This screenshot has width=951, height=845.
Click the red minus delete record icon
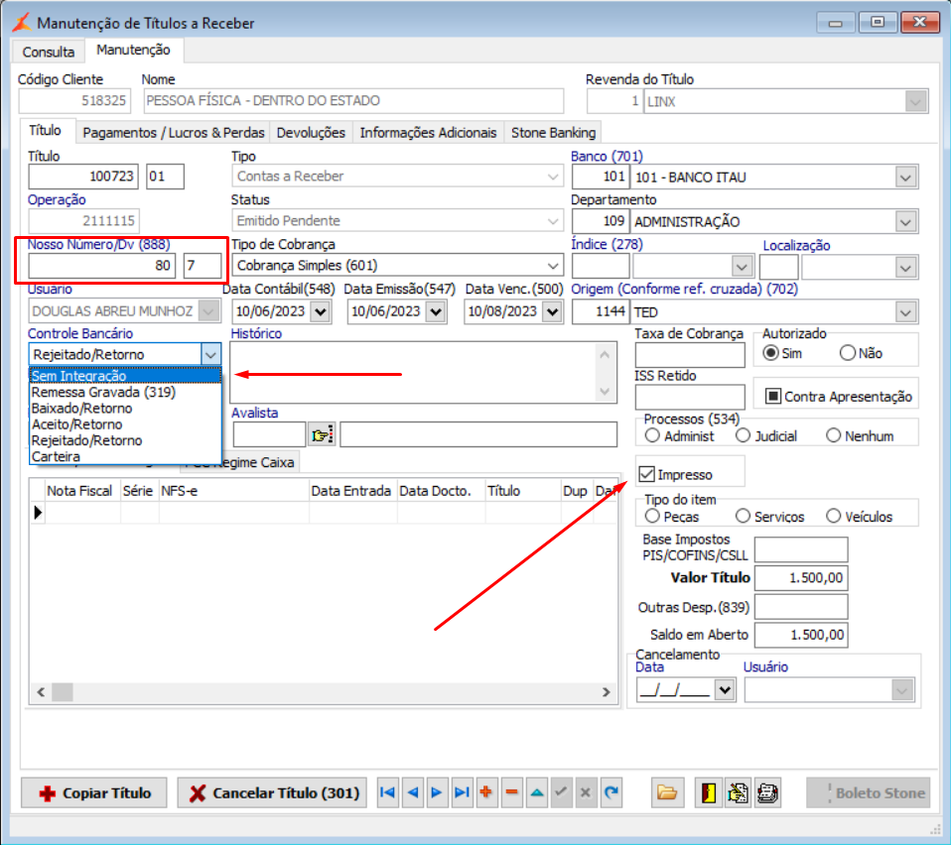click(x=511, y=792)
